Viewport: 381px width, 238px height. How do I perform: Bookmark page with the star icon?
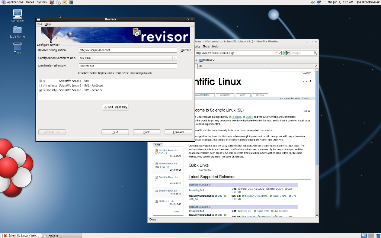[x=276, y=53]
